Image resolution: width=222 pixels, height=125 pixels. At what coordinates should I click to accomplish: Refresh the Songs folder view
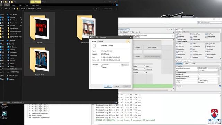point(96,9)
